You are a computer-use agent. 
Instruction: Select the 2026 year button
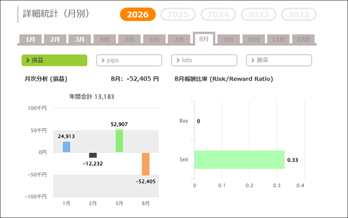click(138, 14)
